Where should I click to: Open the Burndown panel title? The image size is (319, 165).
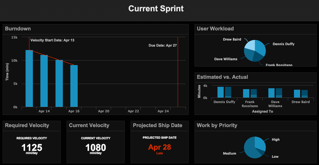18,29
